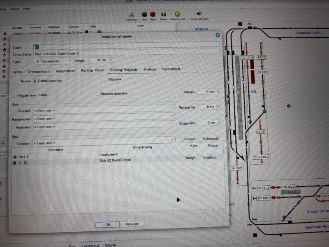Click the OK button

coord(108,224)
